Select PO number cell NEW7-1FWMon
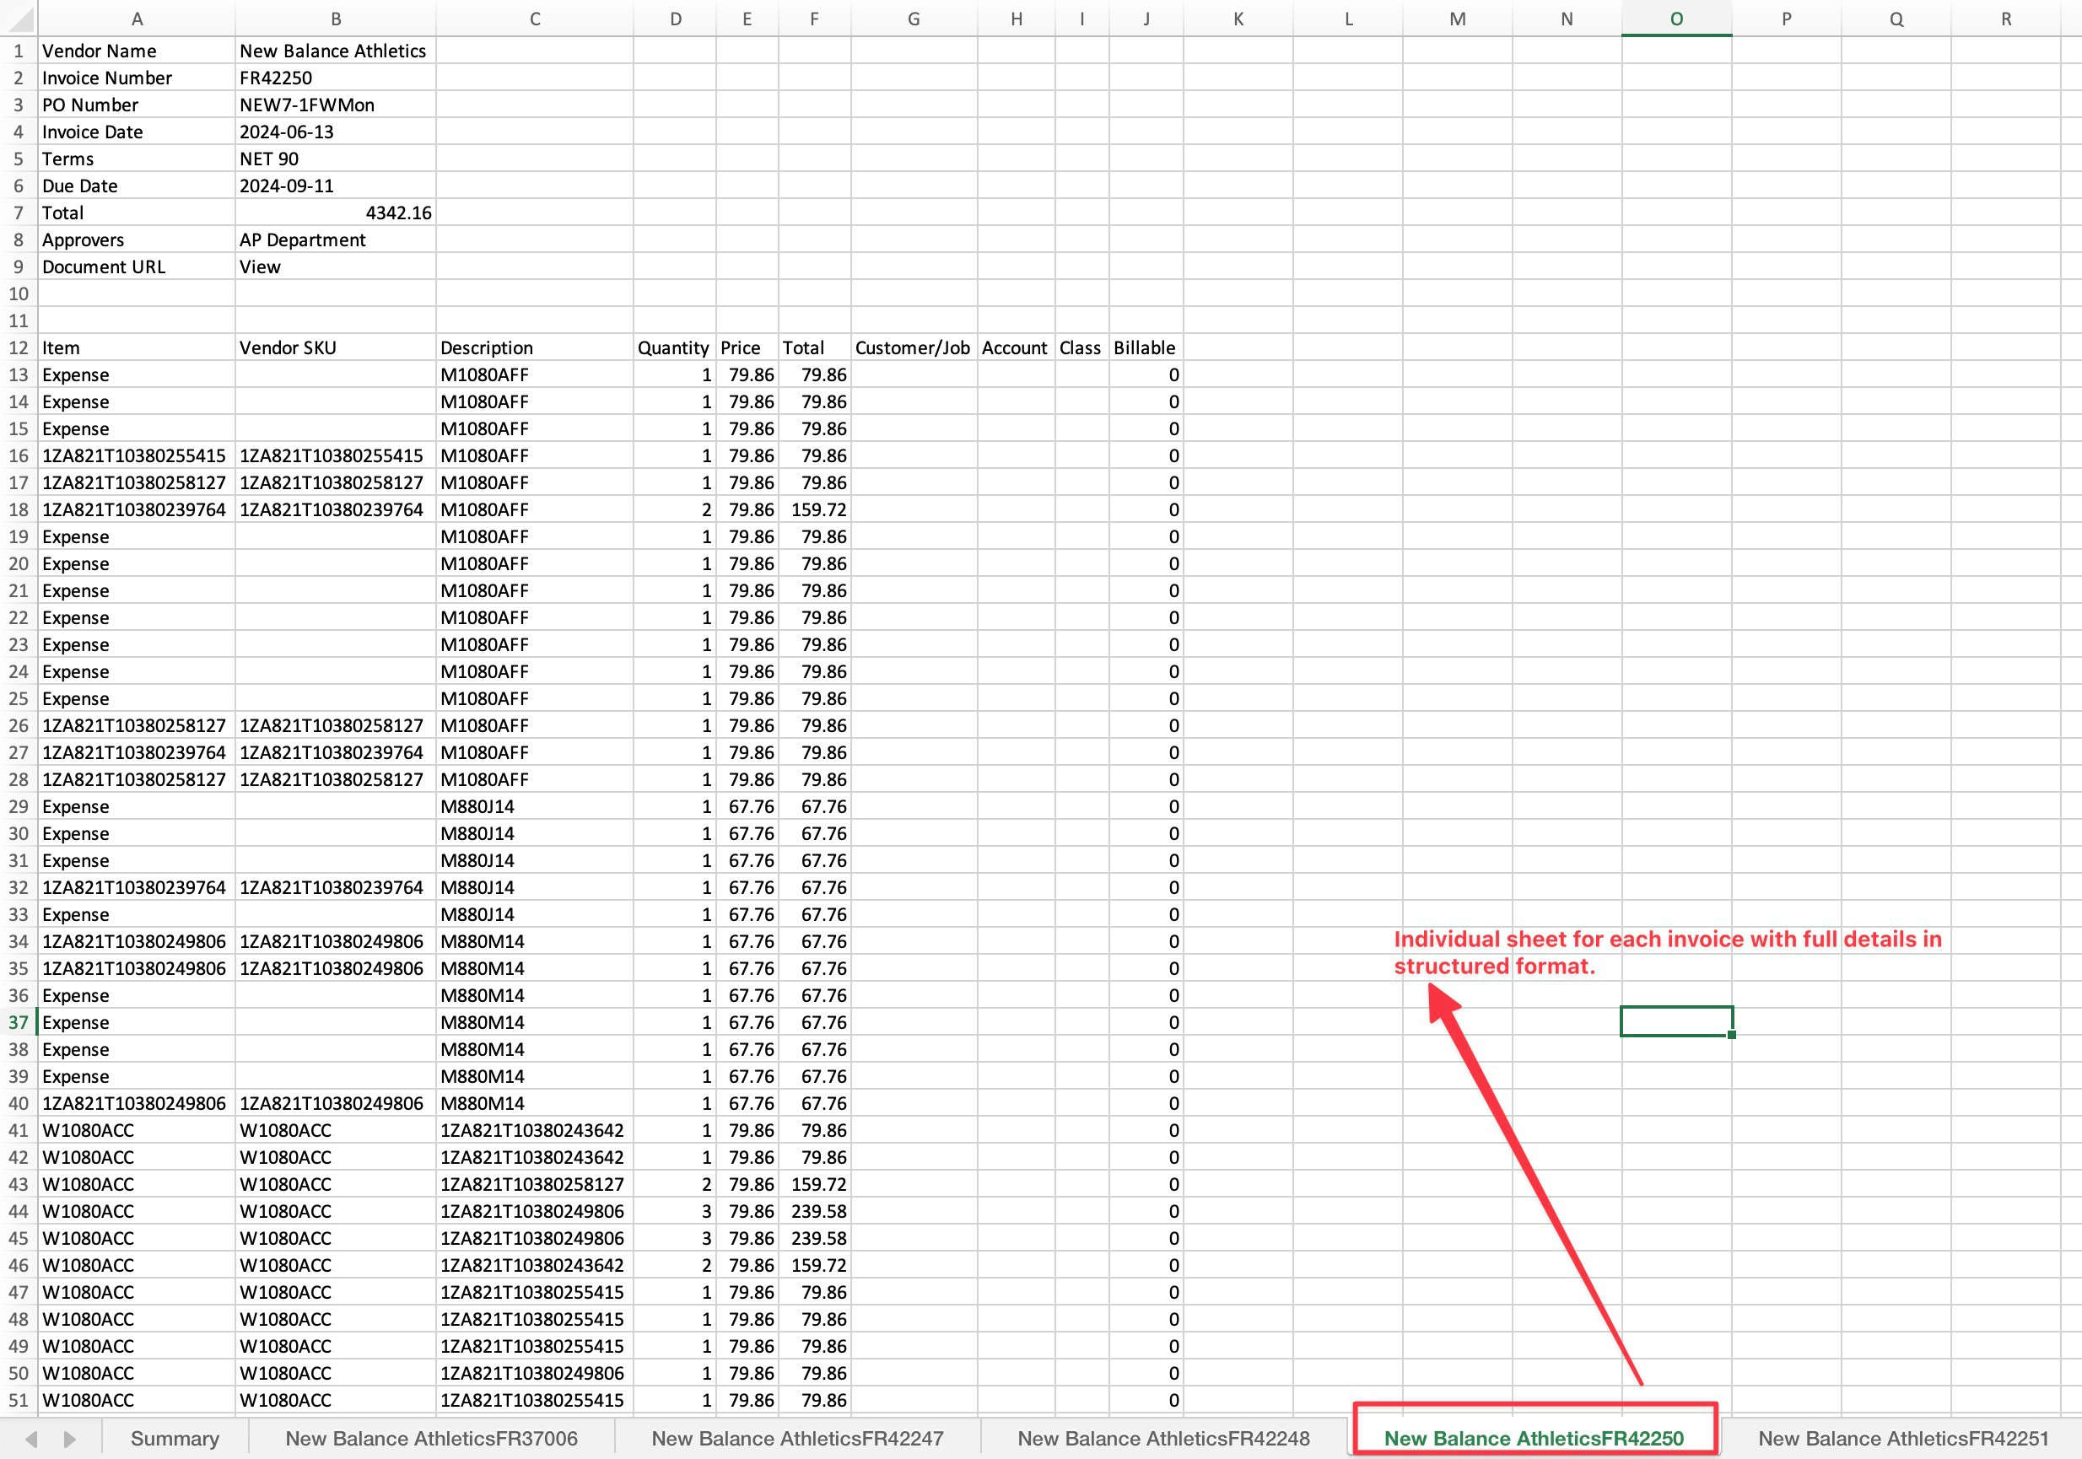Image resolution: width=2082 pixels, height=1459 pixels. [x=336, y=105]
